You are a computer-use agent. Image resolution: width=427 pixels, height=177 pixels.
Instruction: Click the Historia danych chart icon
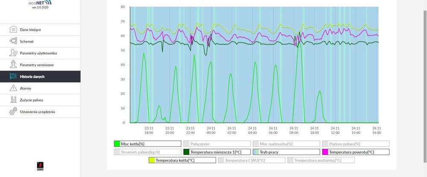tap(13, 77)
